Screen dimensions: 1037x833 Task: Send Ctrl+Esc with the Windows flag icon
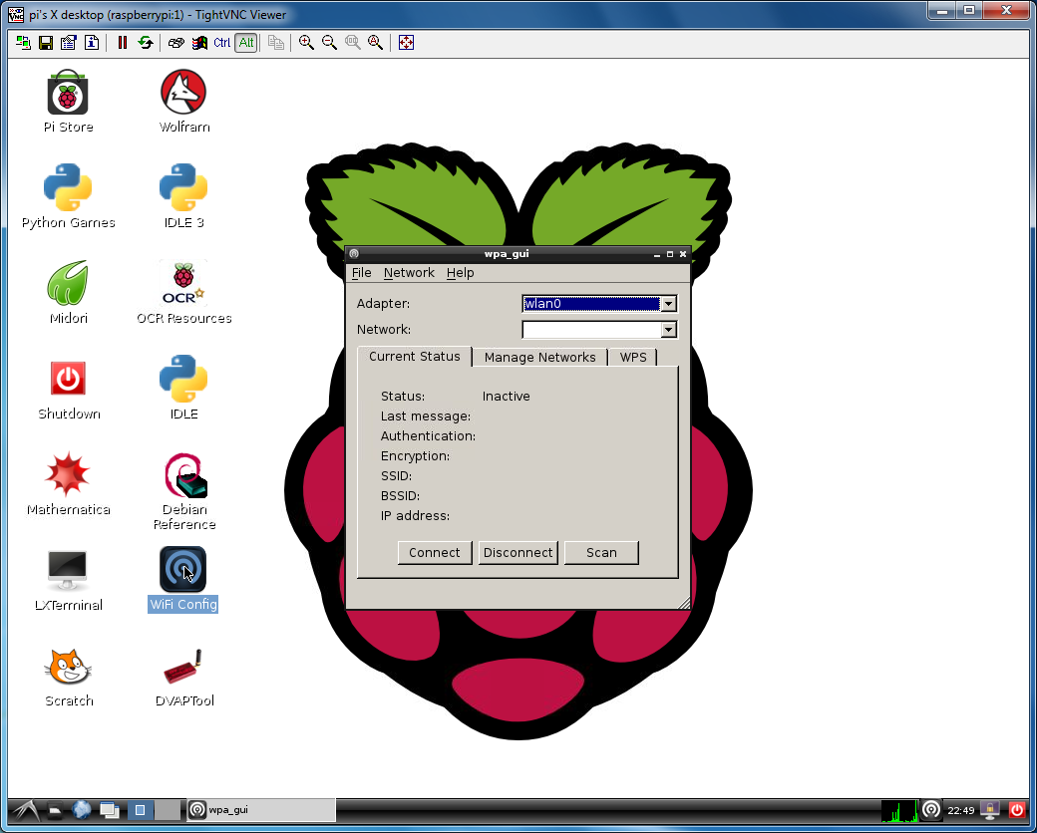click(x=199, y=43)
